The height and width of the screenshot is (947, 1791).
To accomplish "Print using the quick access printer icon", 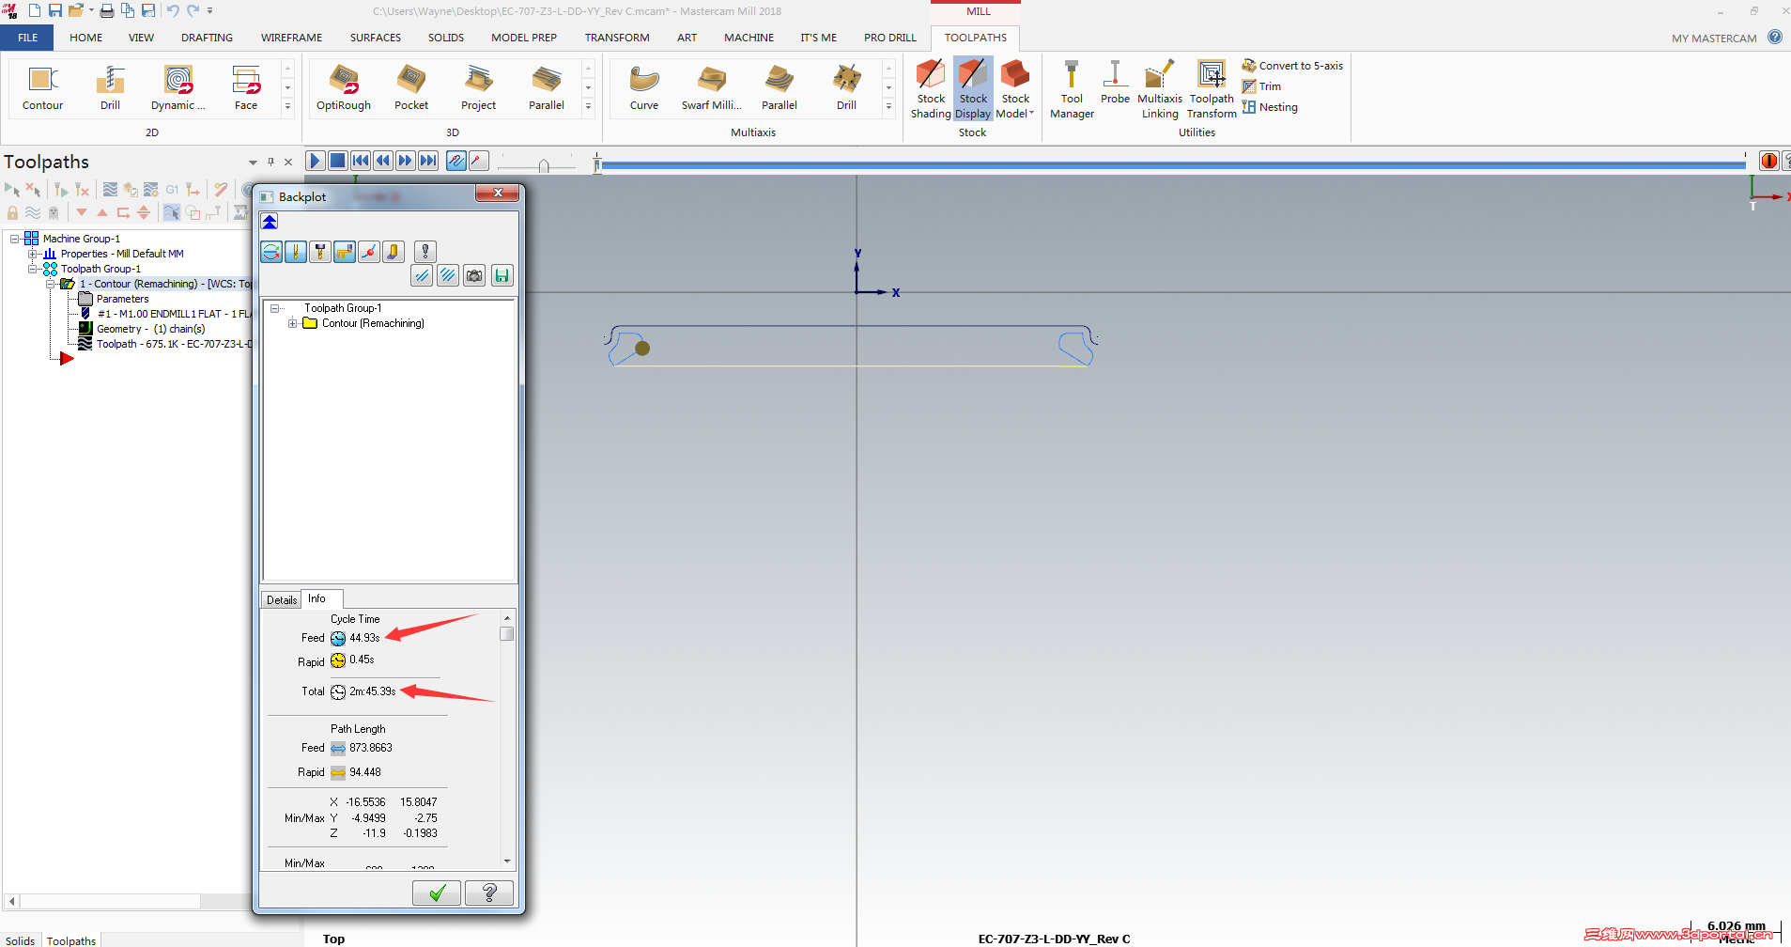I will click(x=106, y=10).
